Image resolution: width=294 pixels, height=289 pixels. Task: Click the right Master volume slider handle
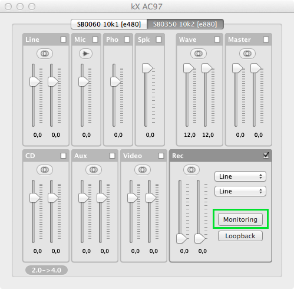(x=256, y=68)
